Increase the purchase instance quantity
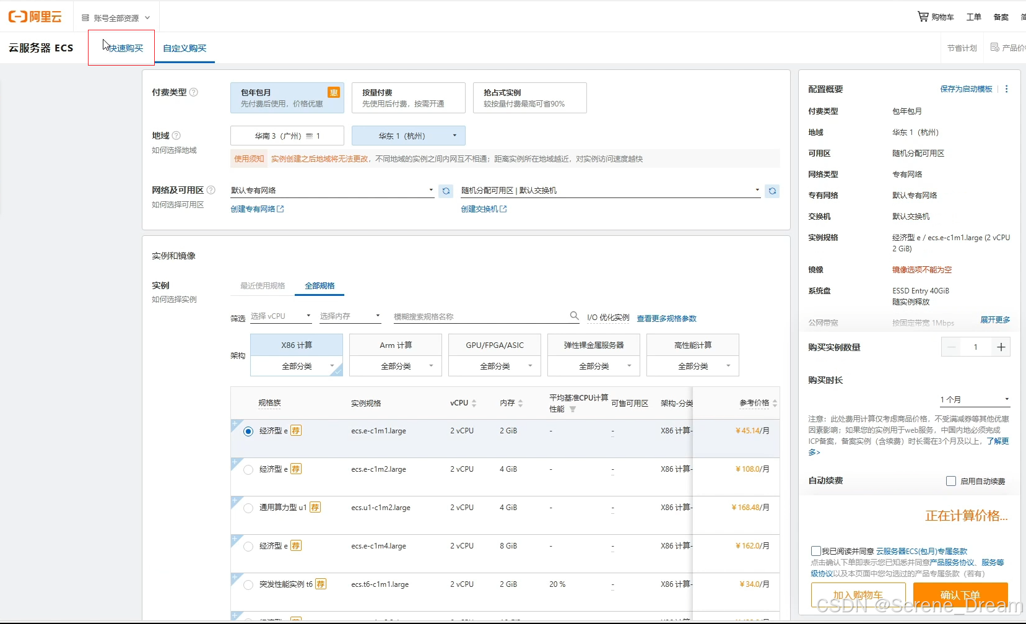1026x624 pixels. 1001,347
